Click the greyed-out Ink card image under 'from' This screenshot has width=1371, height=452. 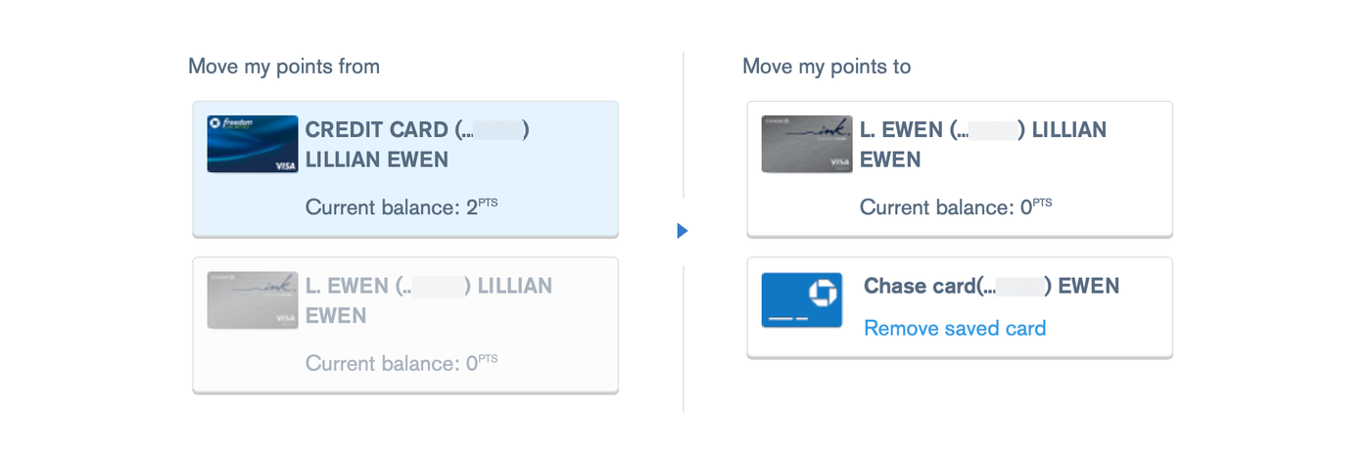[253, 300]
